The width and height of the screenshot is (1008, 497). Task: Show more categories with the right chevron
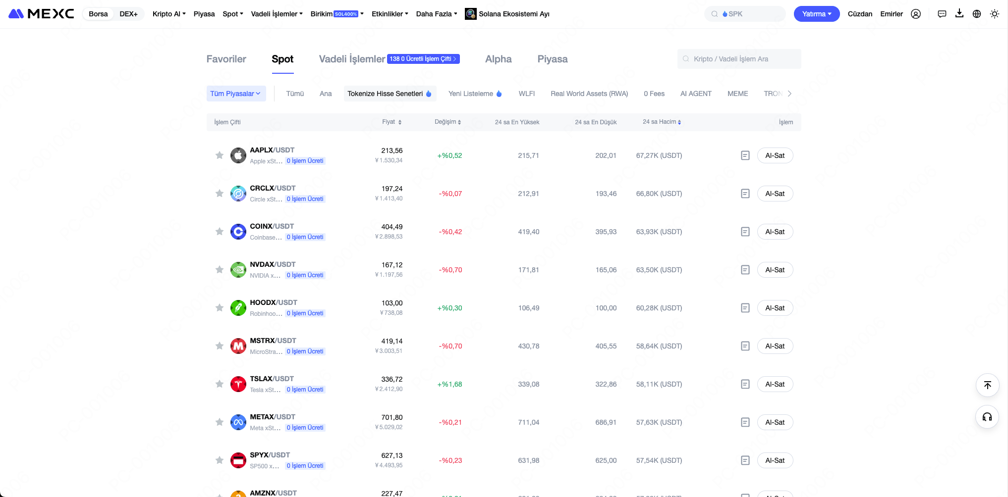coord(789,94)
